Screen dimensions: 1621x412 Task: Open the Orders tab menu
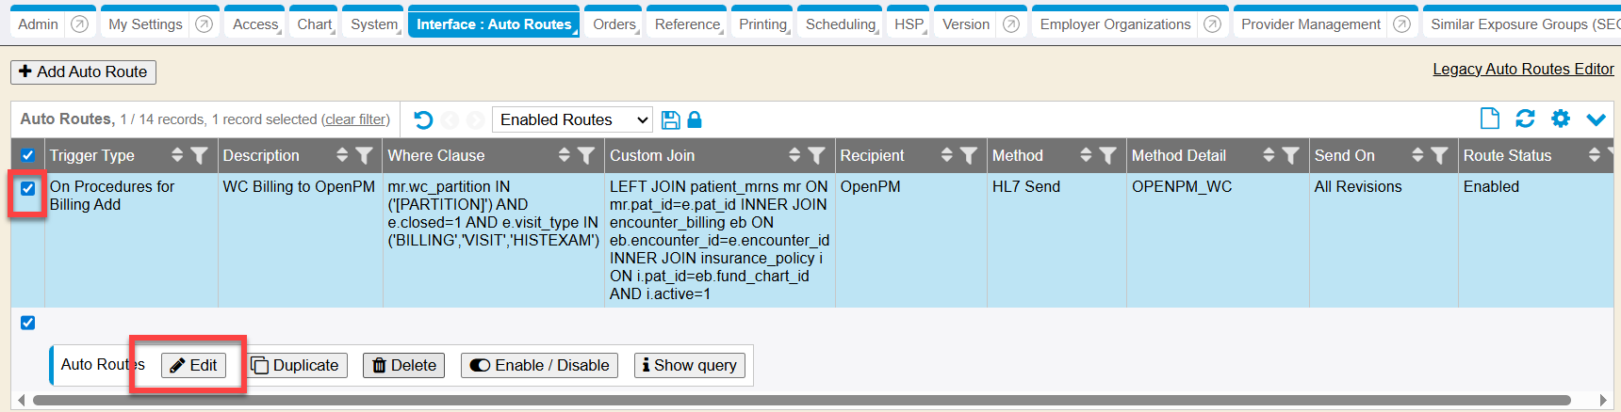click(614, 24)
